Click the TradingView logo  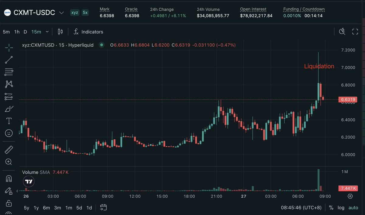click(29, 182)
